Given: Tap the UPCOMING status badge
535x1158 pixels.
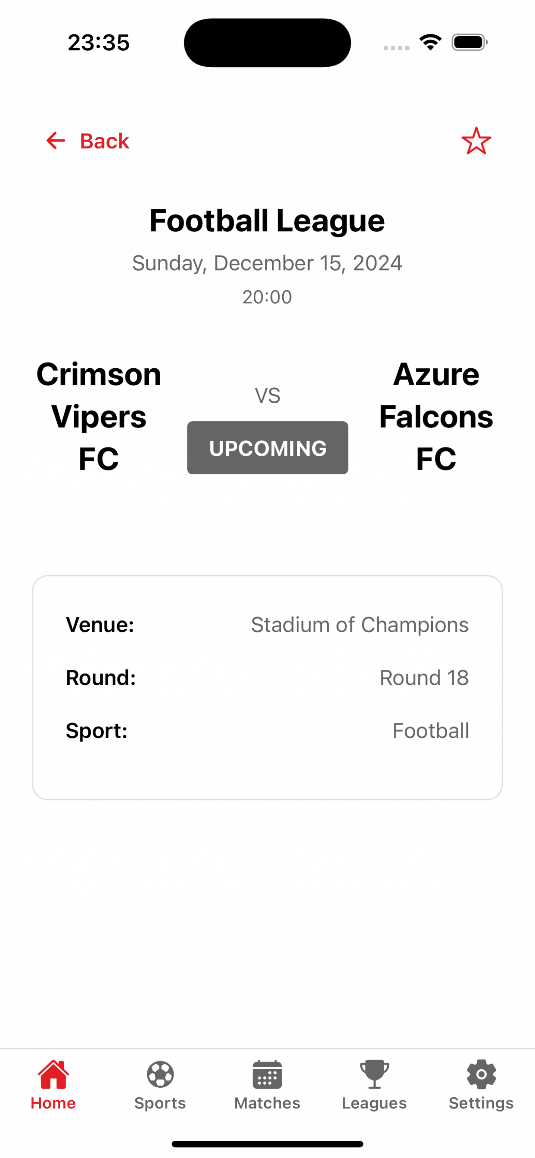Looking at the screenshot, I should [267, 448].
